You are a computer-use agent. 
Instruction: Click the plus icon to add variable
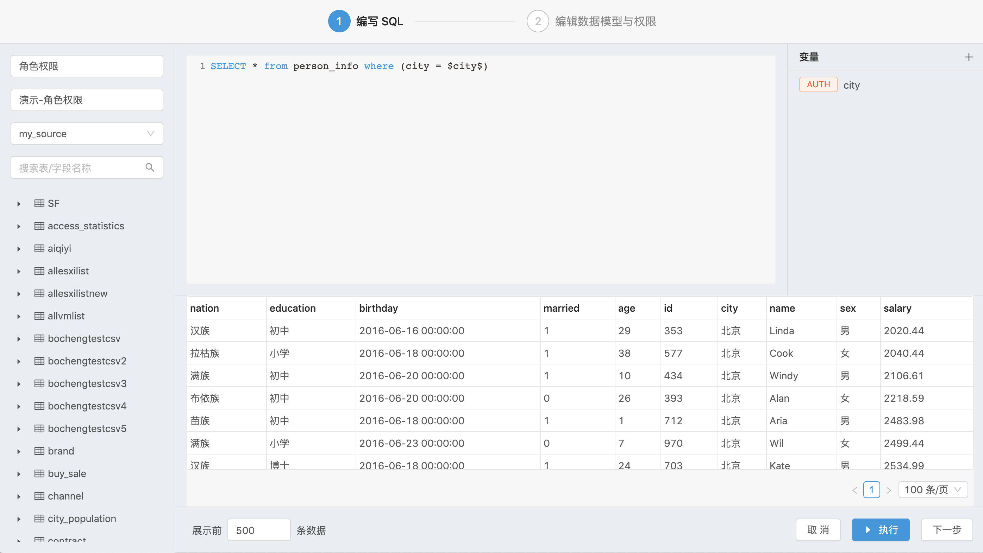tap(969, 57)
